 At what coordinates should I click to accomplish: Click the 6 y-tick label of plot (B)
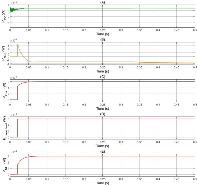click(x=9, y=46)
